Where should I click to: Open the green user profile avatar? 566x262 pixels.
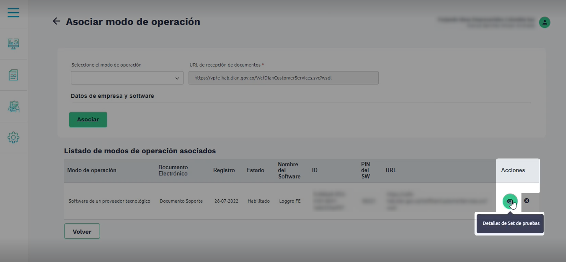coord(544,22)
